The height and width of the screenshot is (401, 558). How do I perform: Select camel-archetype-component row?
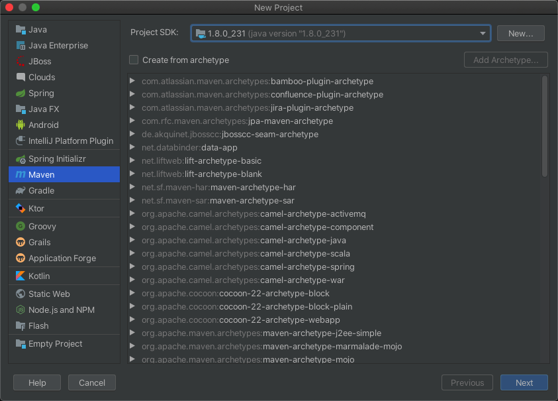click(x=334, y=227)
